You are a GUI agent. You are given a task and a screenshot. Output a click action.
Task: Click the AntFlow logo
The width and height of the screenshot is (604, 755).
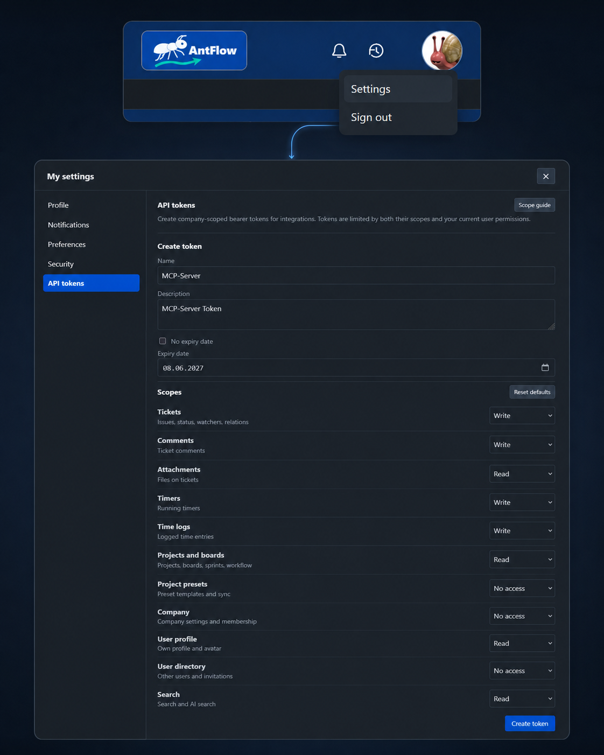[194, 51]
